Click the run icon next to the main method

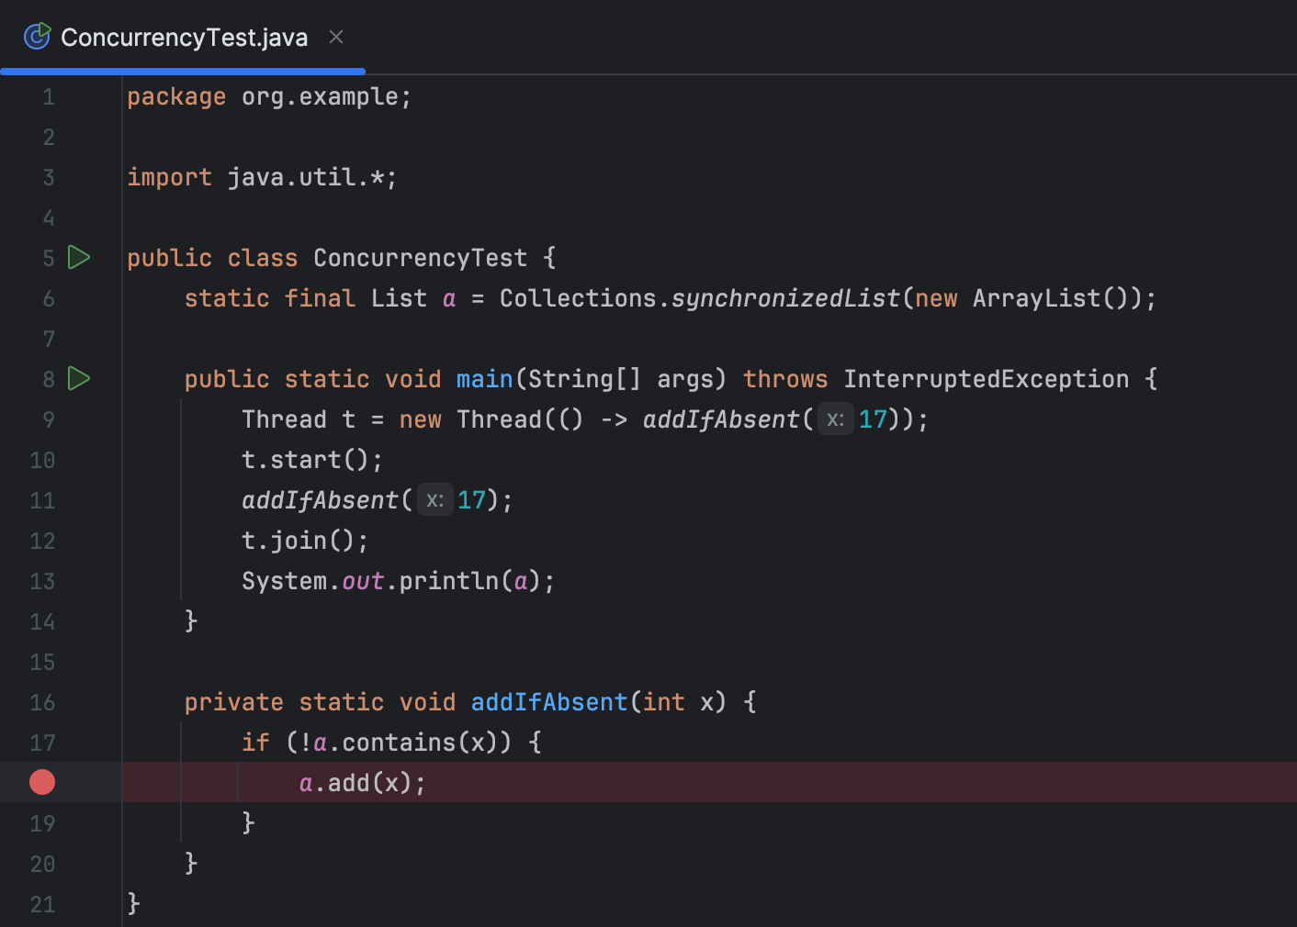pyautogui.click(x=79, y=378)
